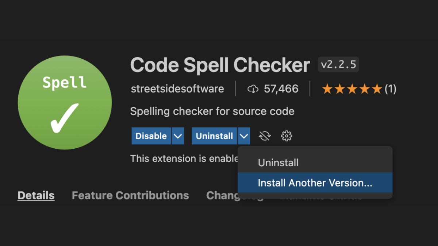
Task: Open extension settings via the gear icon
Action: click(287, 136)
